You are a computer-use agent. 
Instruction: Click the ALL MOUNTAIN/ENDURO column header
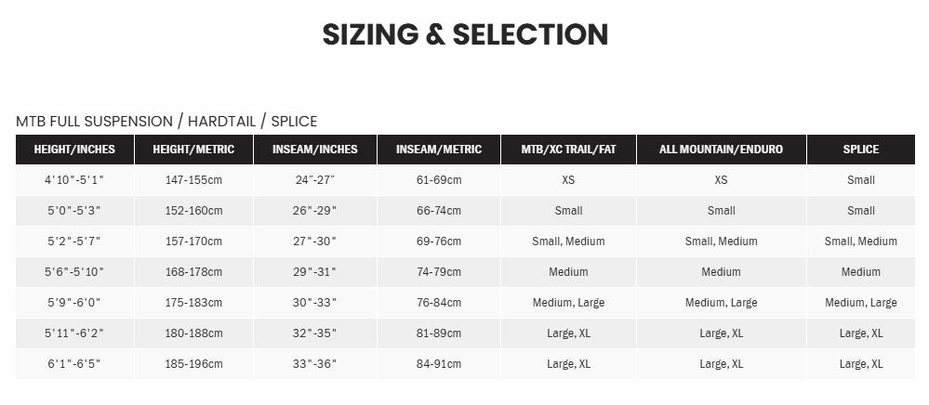point(721,150)
